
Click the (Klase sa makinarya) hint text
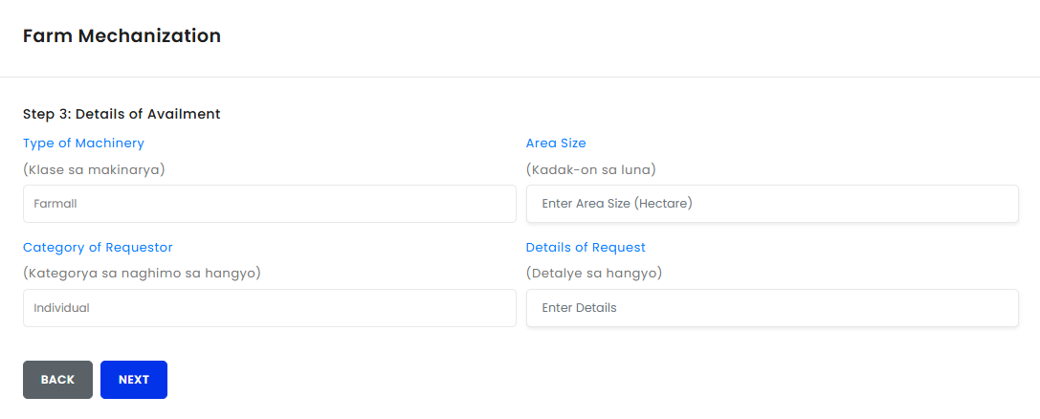coord(95,169)
